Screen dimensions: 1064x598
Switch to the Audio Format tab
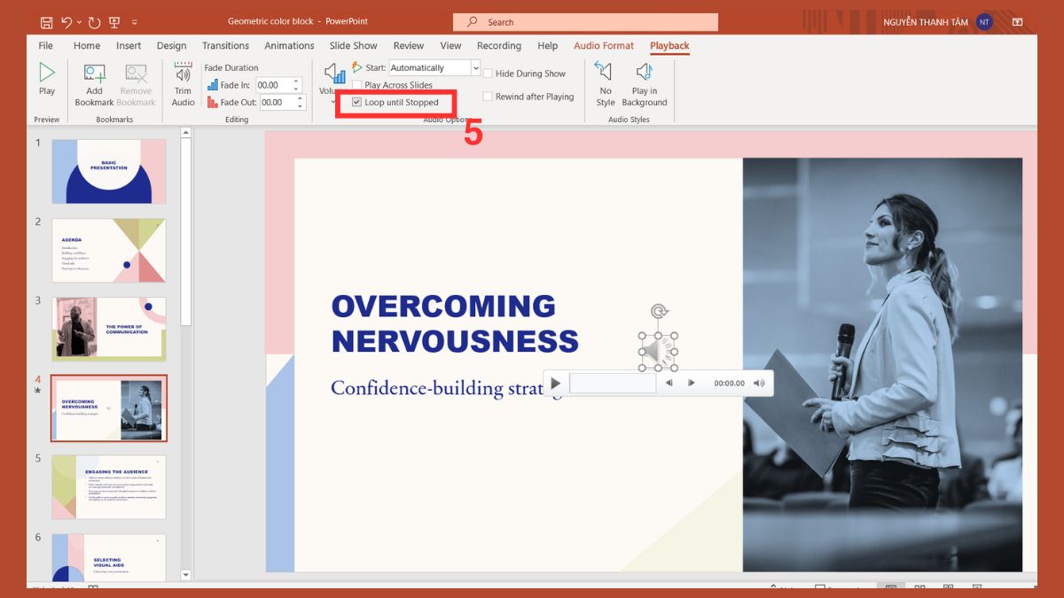603,46
